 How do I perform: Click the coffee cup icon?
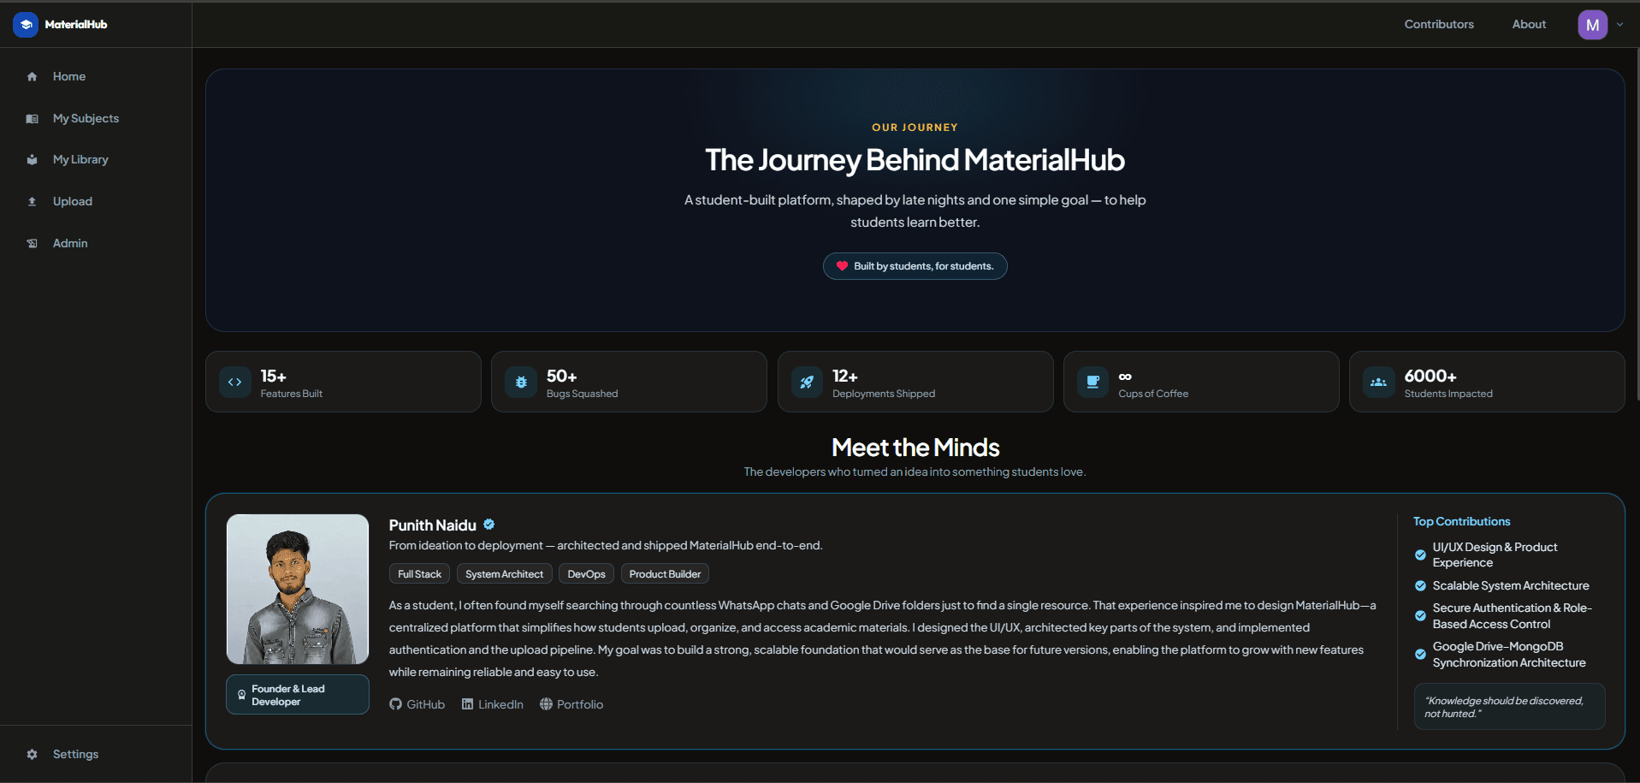point(1092,383)
